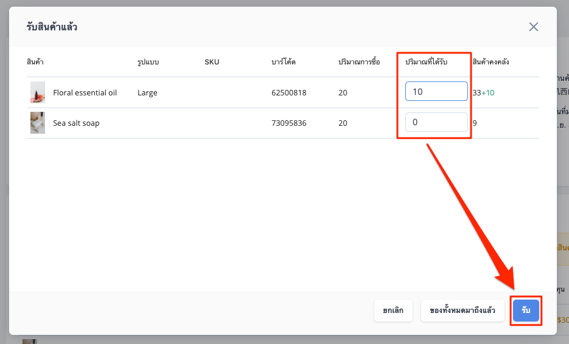Click the บาร์โค้ด column header

pyautogui.click(x=284, y=61)
